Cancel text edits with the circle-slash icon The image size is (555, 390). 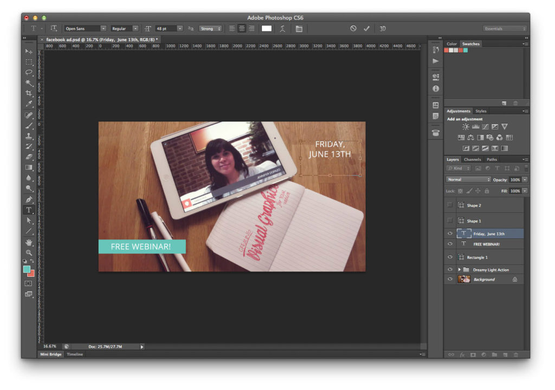coord(353,29)
